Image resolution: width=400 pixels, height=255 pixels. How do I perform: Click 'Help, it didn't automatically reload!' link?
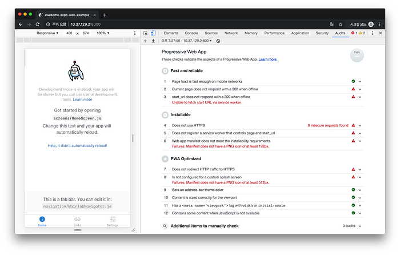77,145
